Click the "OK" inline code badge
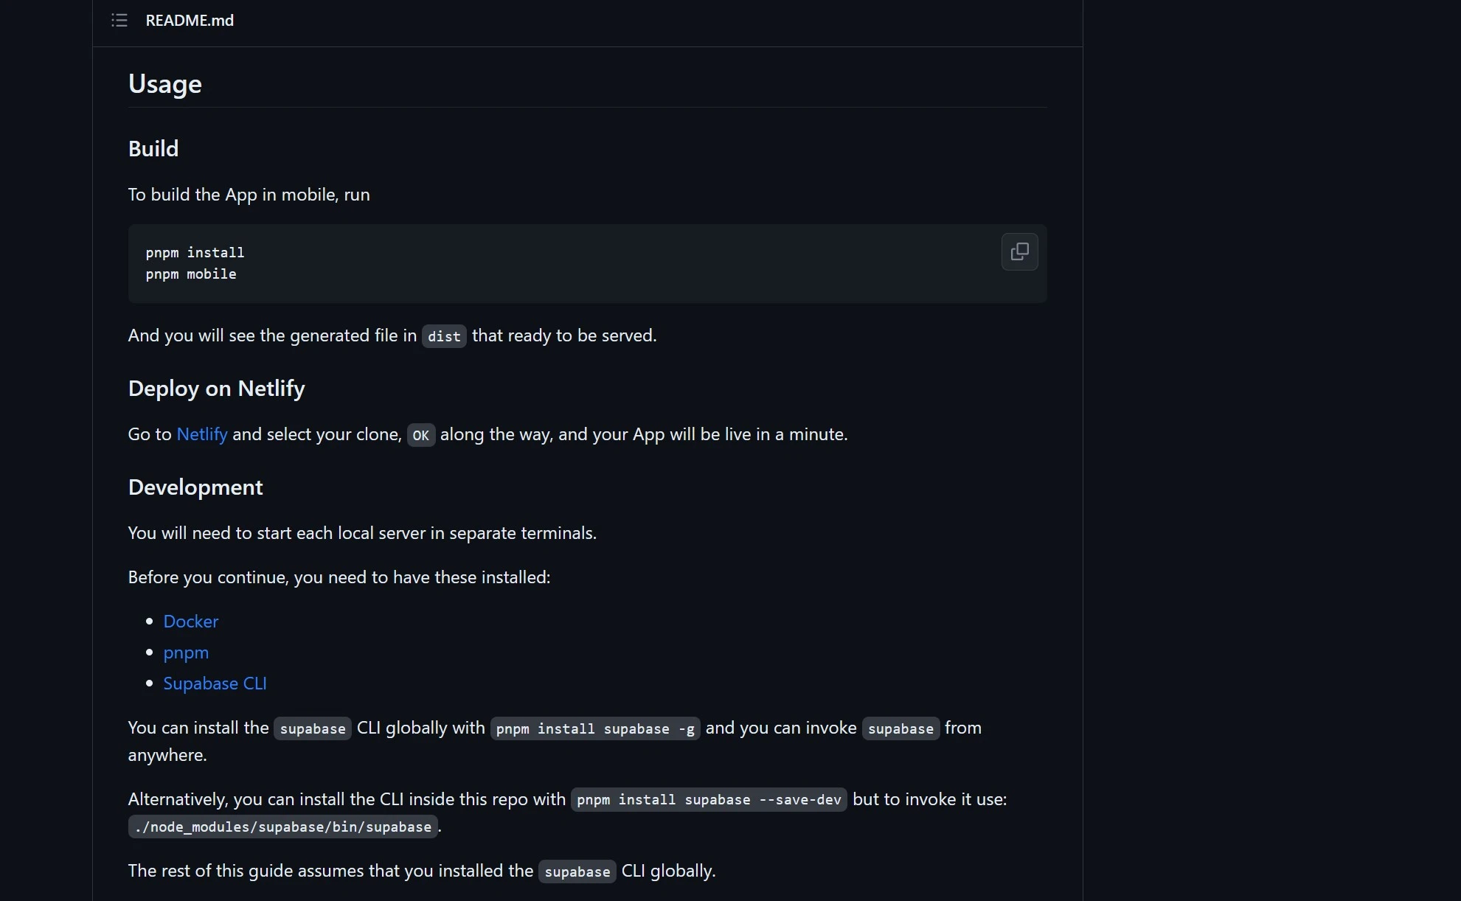This screenshot has width=1461, height=901. pos(421,435)
